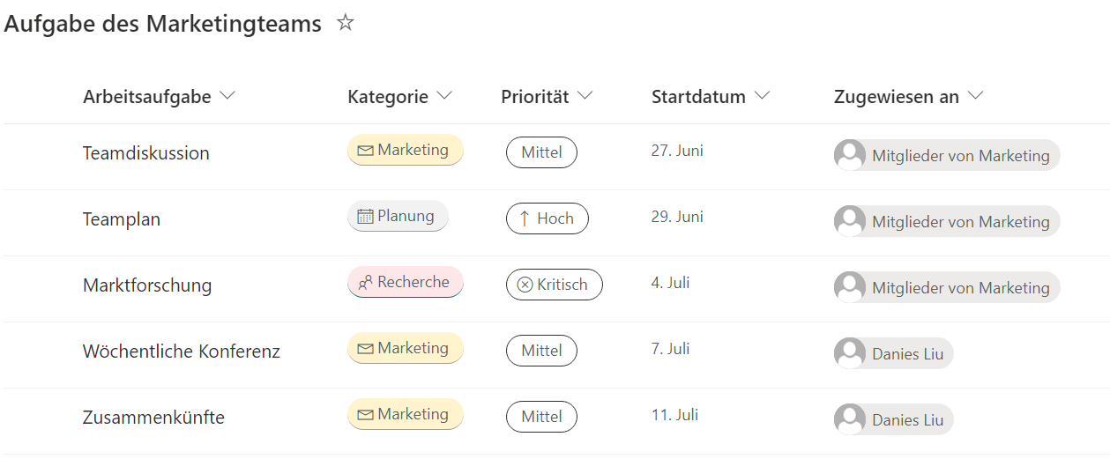Click the envelope icon in Teamdiskussion's Marketing pill
The width and height of the screenshot is (1110, 459).
365,151
